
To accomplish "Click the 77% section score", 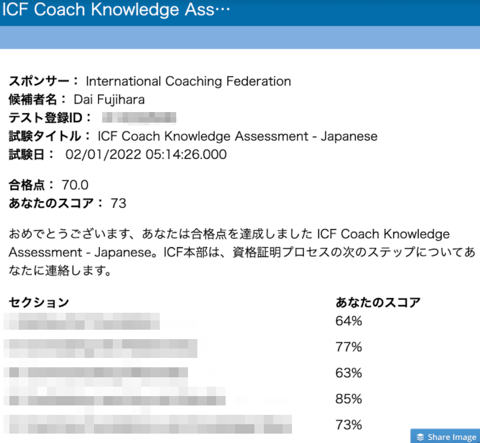I will pos(348,347).
